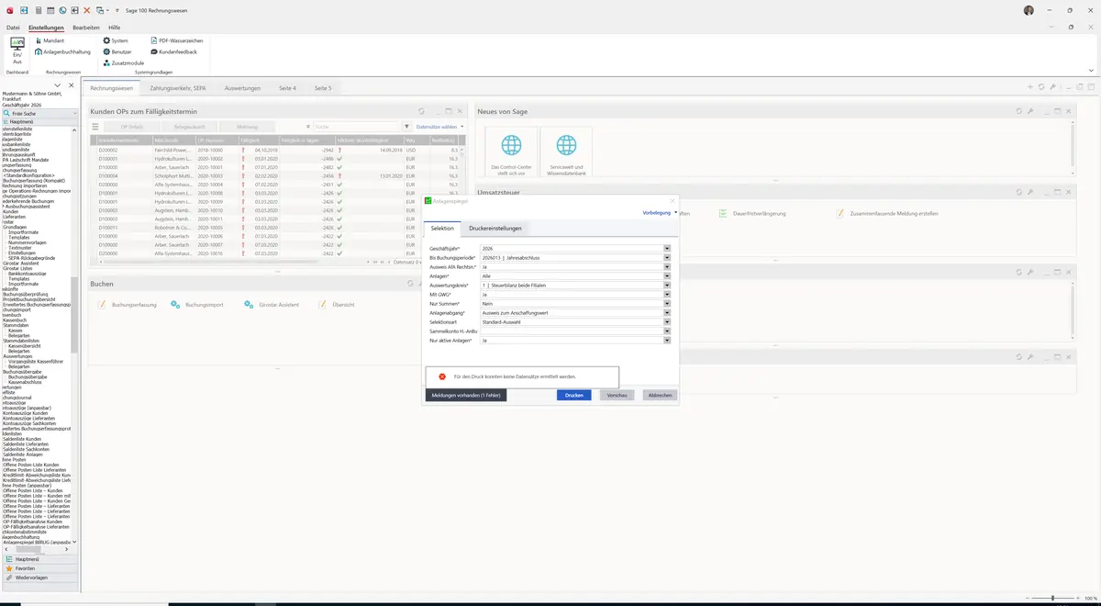1101x606 pixels.
Task: Open the Datensätze wählen dropdown
Action: (439, 127)
